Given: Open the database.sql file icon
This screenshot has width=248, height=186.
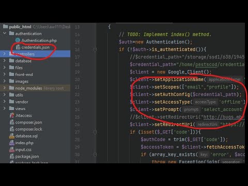Looking at the screenshot, I should coord(12,136).
